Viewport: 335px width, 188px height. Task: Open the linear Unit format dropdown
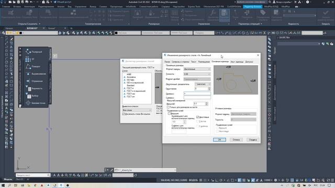[x=197, y=69]
